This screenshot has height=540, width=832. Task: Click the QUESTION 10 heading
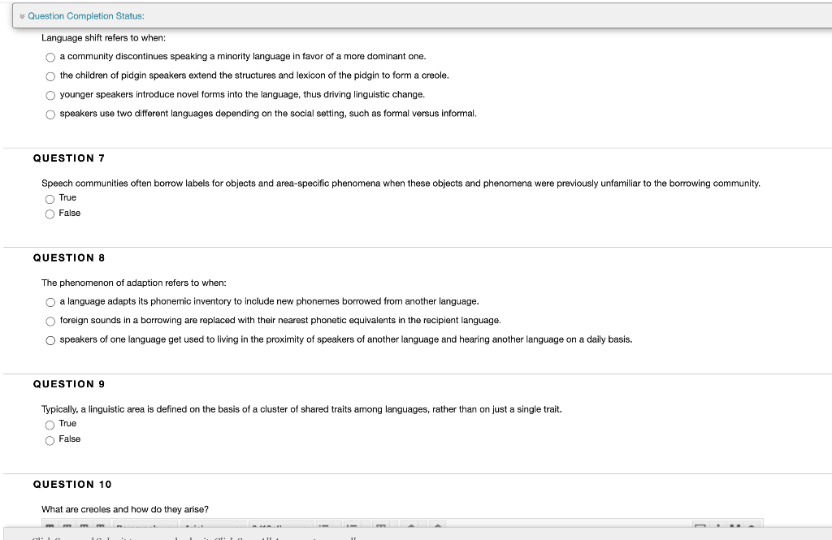72,484
